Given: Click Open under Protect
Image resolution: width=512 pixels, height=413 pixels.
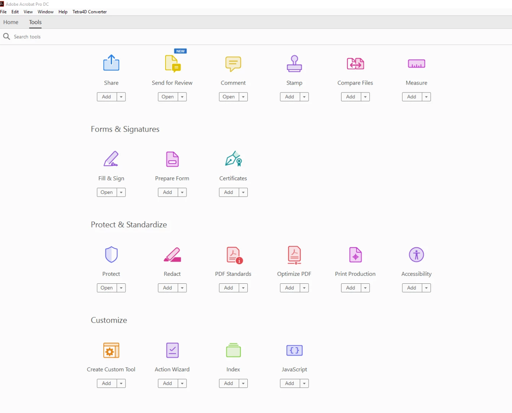Looking at the screenshot, I should [107, 288].
